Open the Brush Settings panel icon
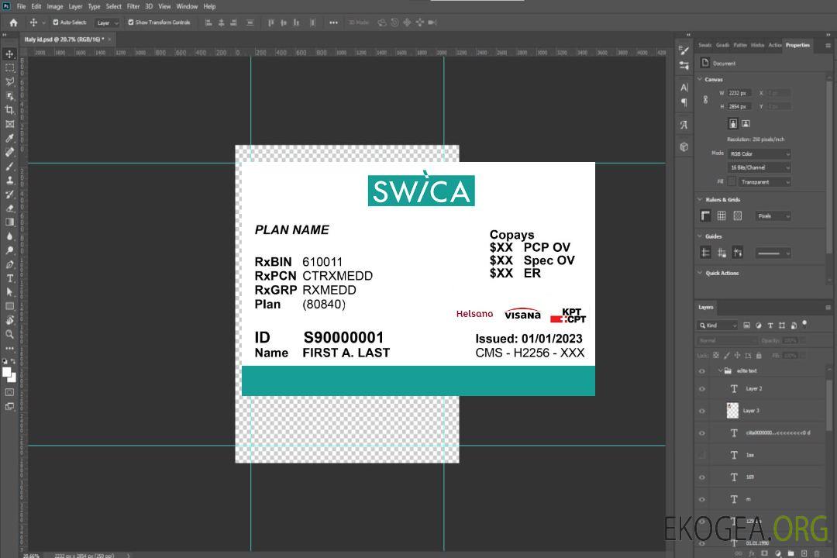 pos(684,50)
